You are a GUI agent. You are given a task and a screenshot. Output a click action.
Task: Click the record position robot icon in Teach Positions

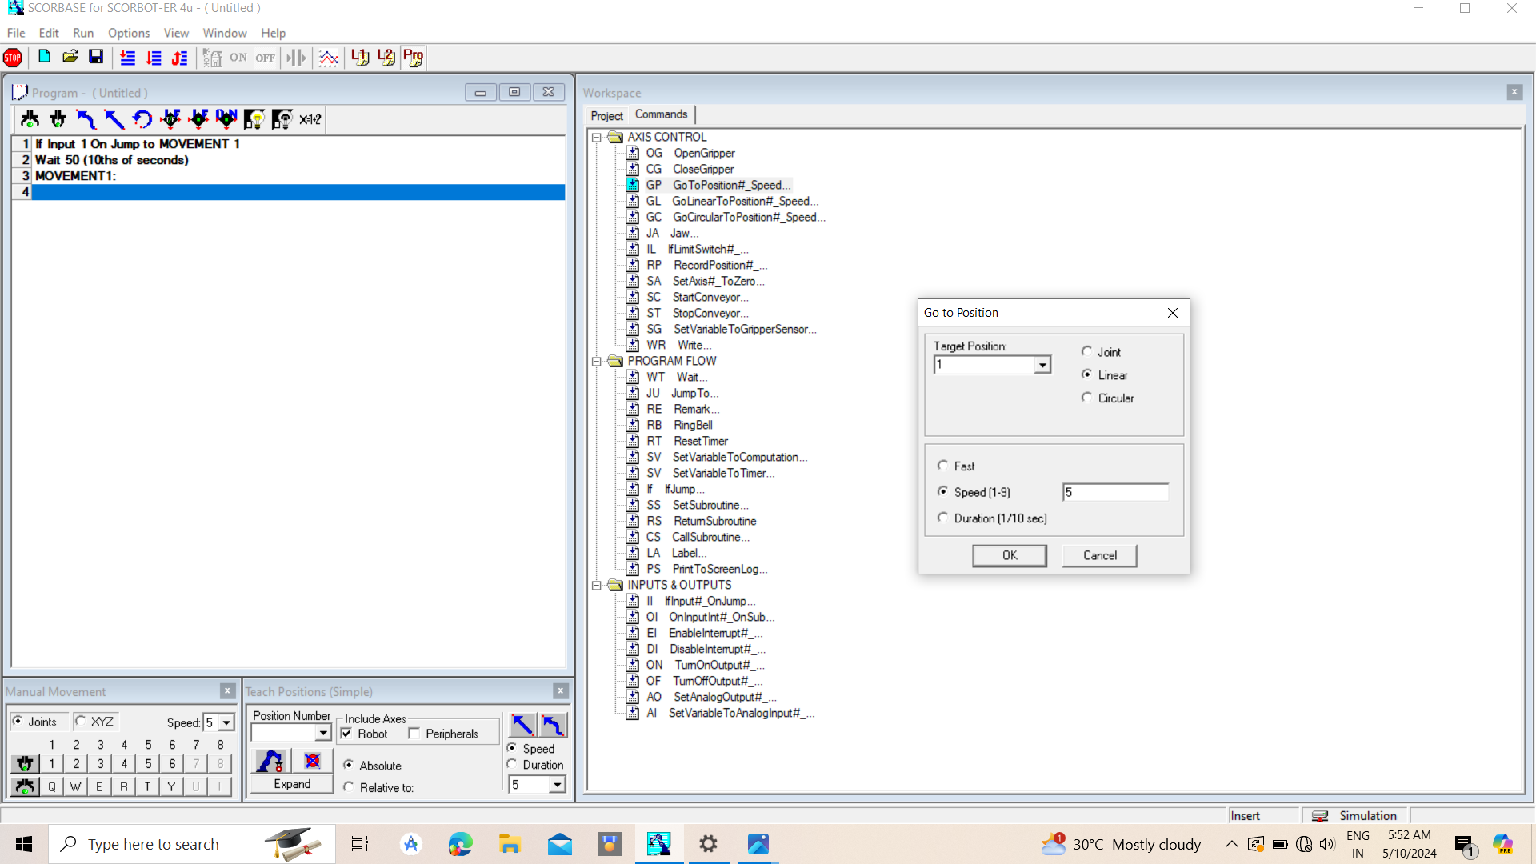click(x=270, y=761)
